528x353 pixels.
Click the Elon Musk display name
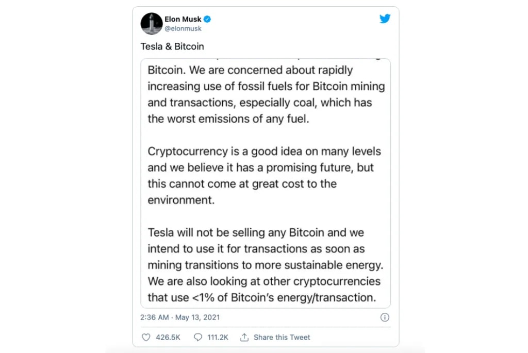click(x=182, y=20)
